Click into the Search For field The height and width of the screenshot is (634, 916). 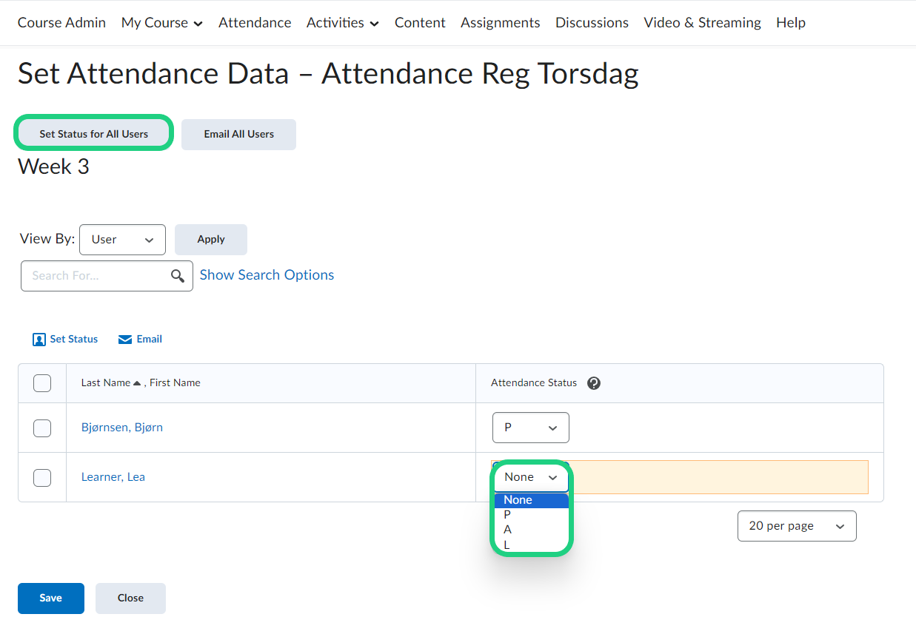96,276
